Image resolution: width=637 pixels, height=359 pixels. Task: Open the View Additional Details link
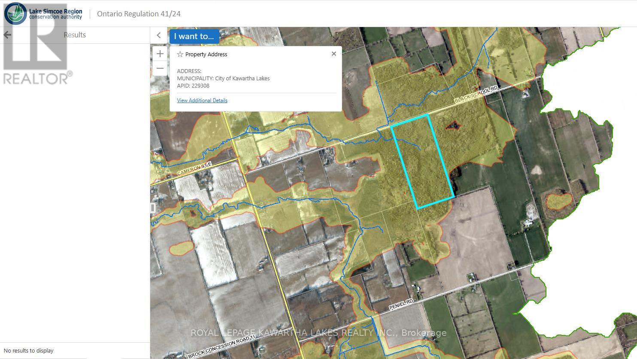click(x=202, y=100)
